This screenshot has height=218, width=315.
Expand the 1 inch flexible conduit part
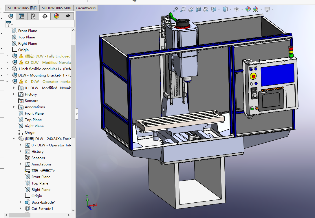tap(7, 69)
